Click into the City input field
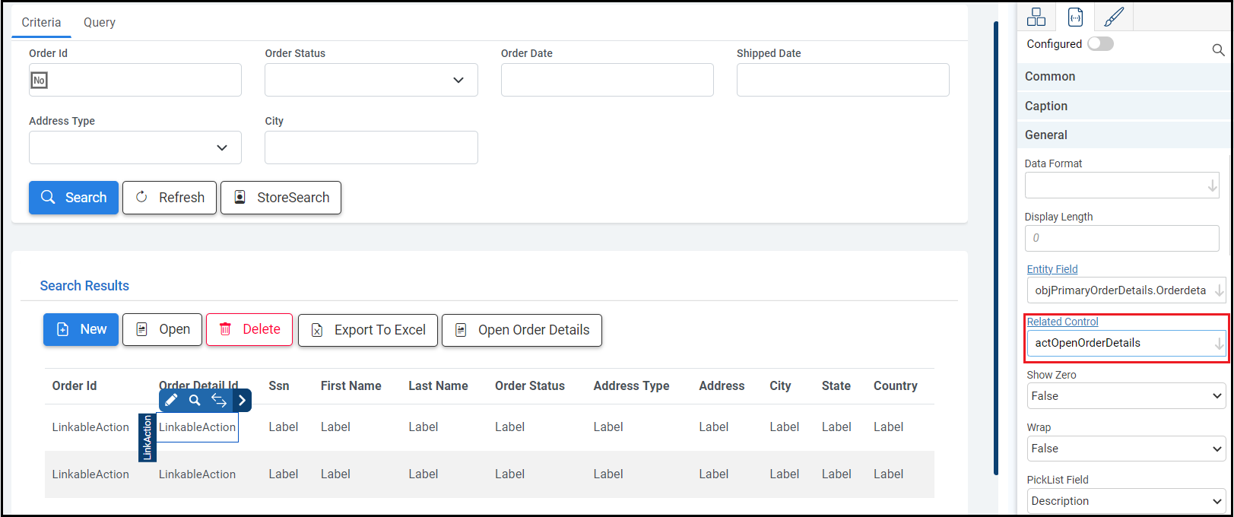The width and height of the screenshot is (1234, 517). 371,147
